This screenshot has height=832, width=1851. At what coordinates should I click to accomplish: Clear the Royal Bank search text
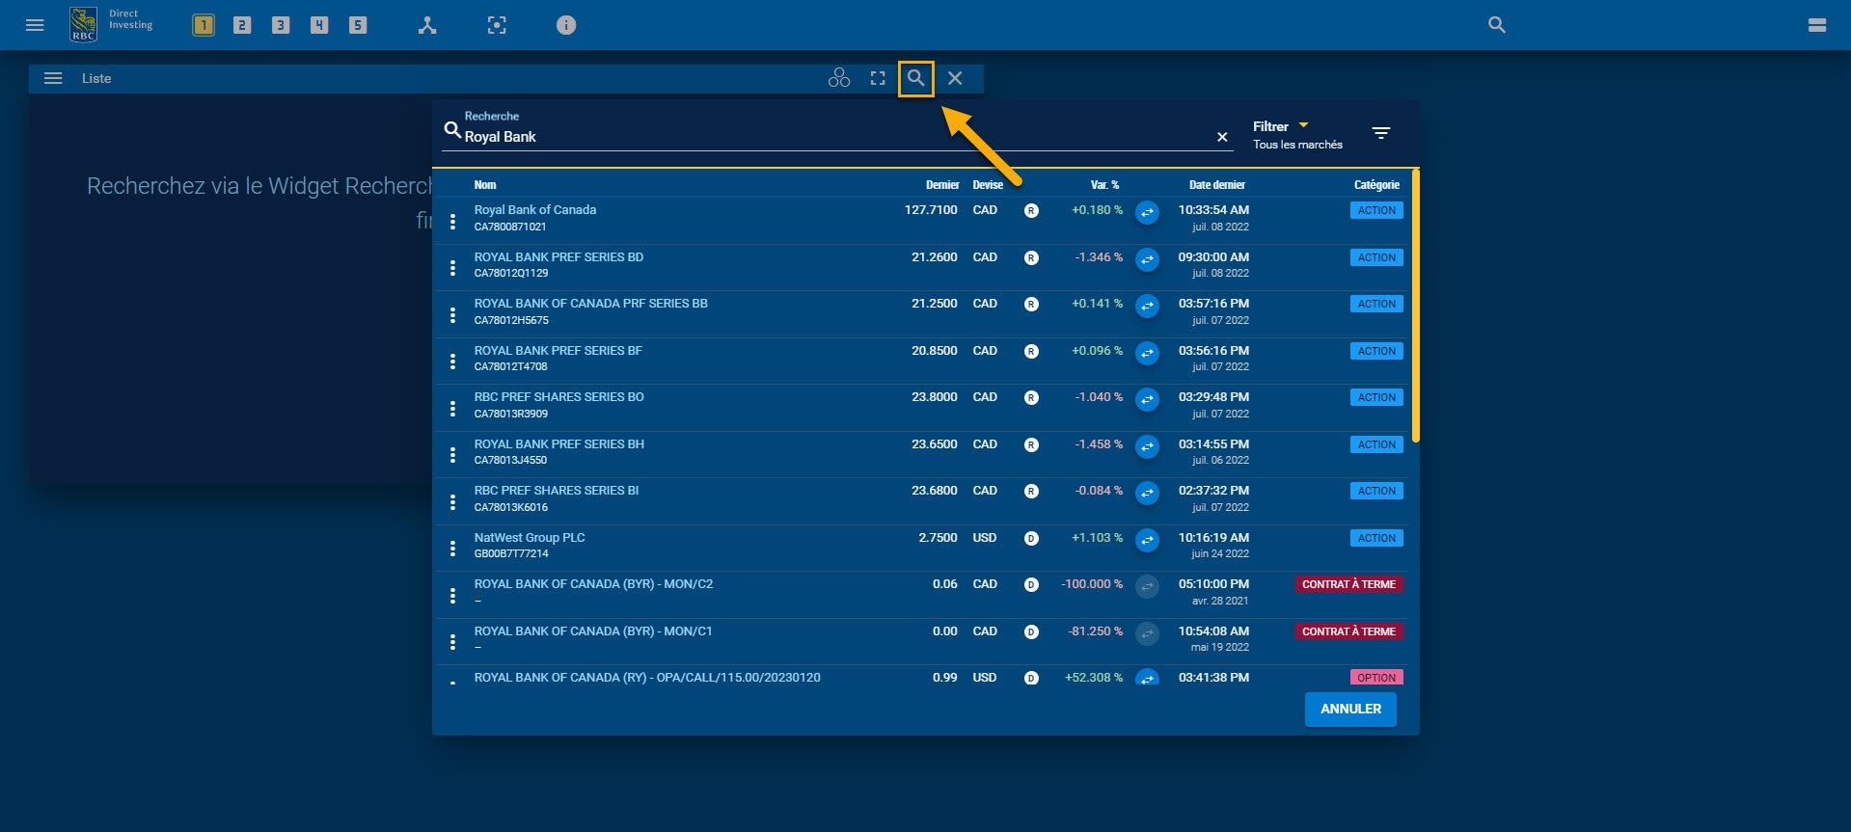click(x=1222, y=137)
